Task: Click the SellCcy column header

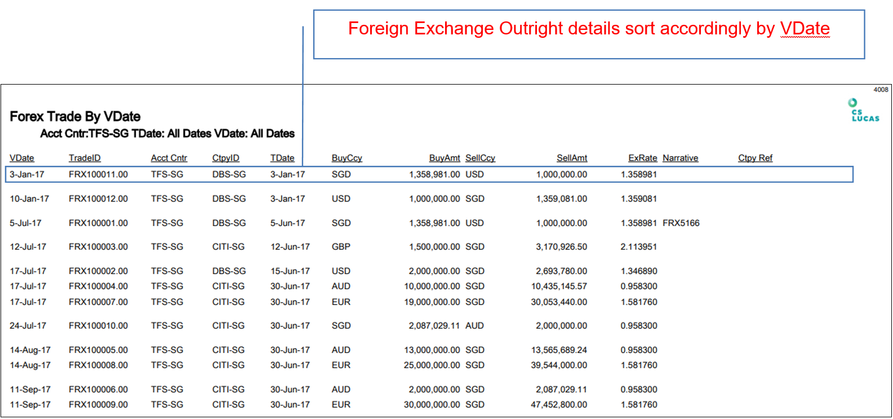Action: point(480,158)
